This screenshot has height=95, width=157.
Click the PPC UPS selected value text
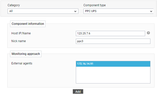pos(91,11)
